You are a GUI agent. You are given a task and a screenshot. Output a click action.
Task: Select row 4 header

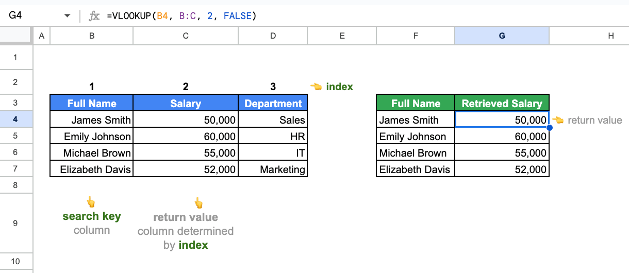(x=16, y=119)
